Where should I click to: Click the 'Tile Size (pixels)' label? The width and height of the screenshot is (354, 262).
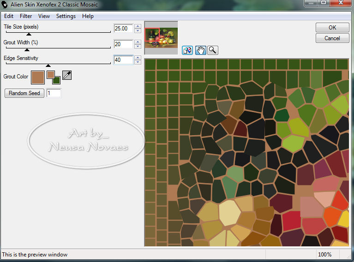tap(21, 27)
